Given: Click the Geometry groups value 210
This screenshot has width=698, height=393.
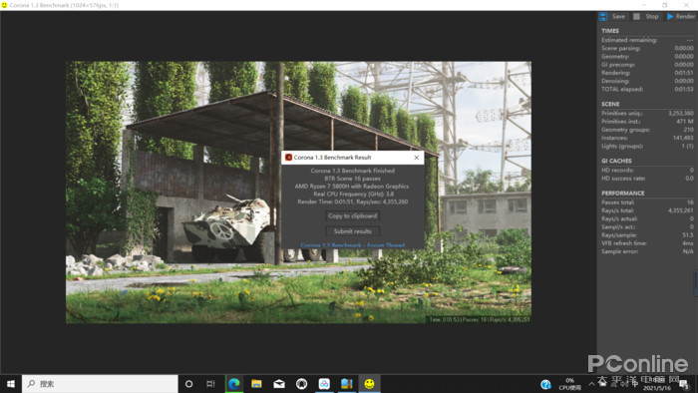Looking at the screenshot, I should [689, 130].
